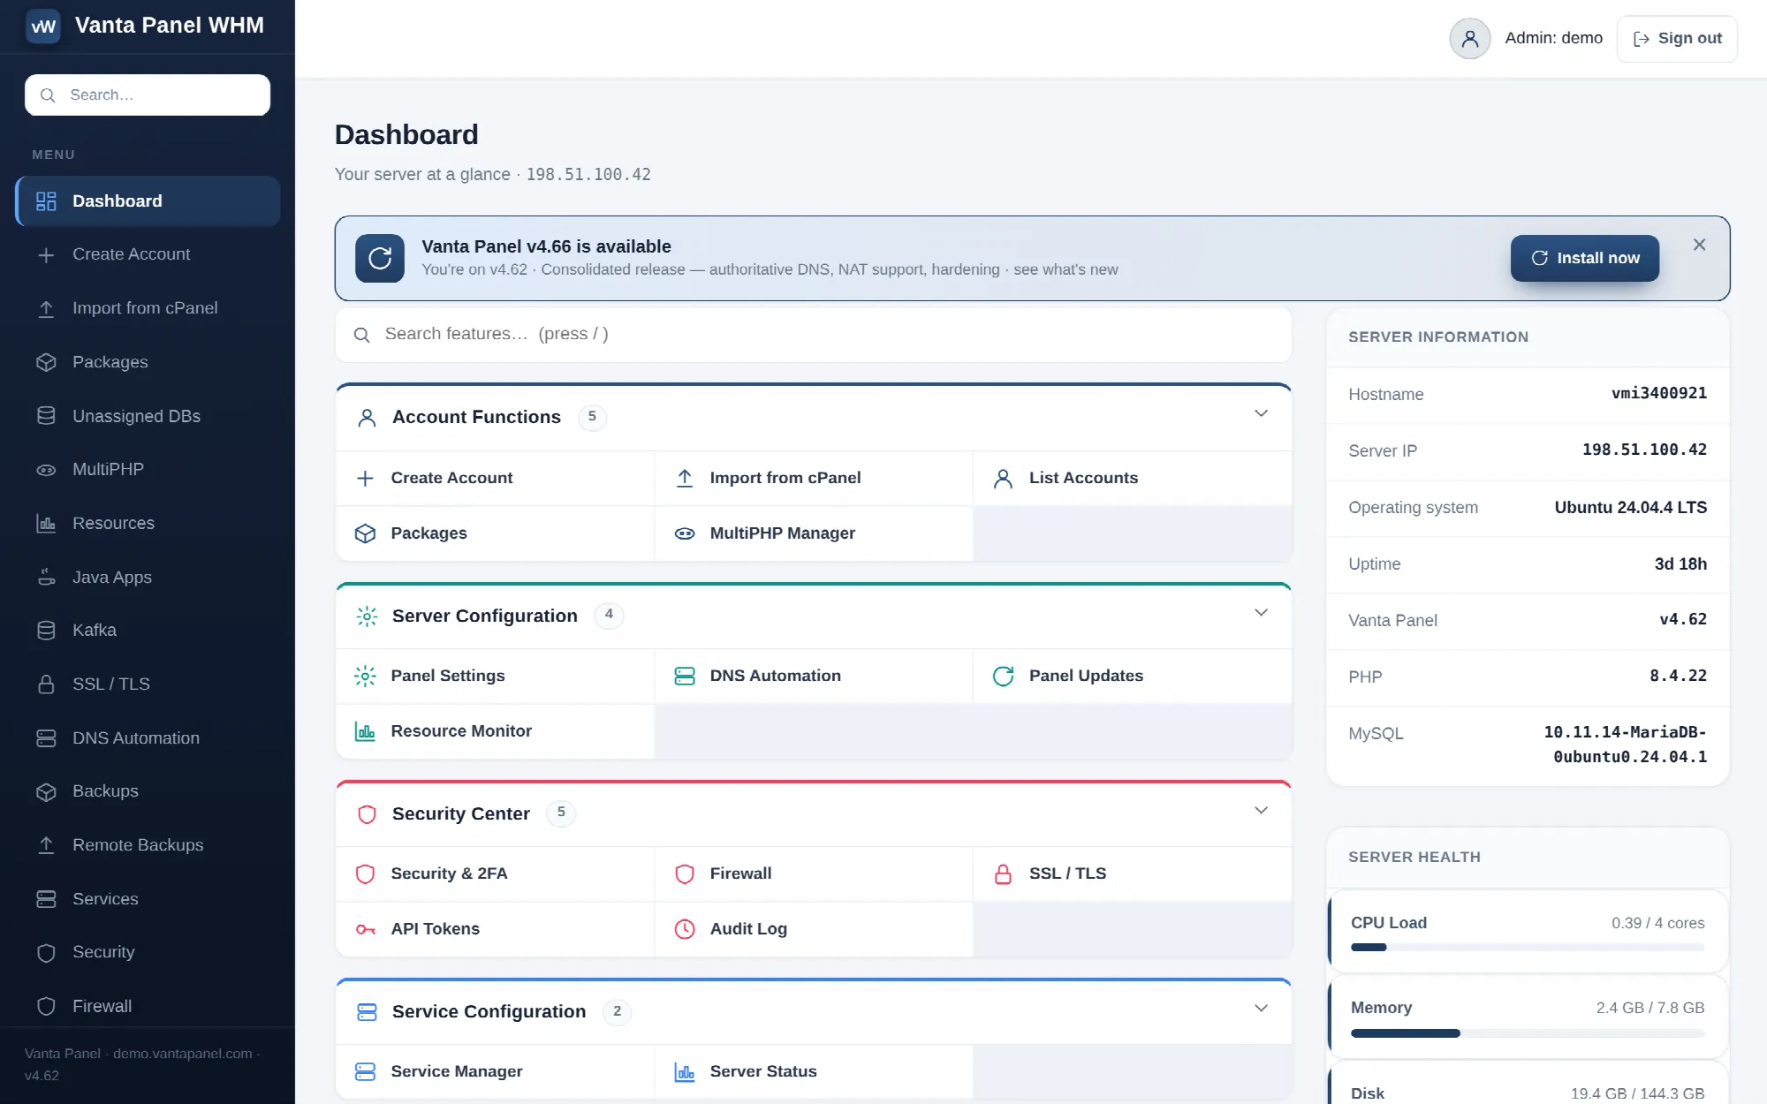Open the Firewall tile in Security Center
1767x1104 pixels.
pyautogui.click(x=814, y=873)
